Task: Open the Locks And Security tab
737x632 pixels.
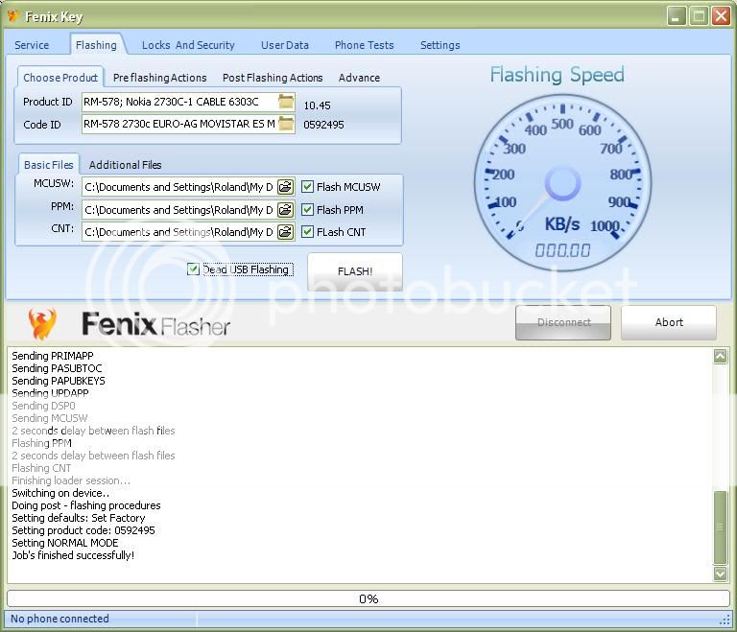Action: click(x=188, y=45)
